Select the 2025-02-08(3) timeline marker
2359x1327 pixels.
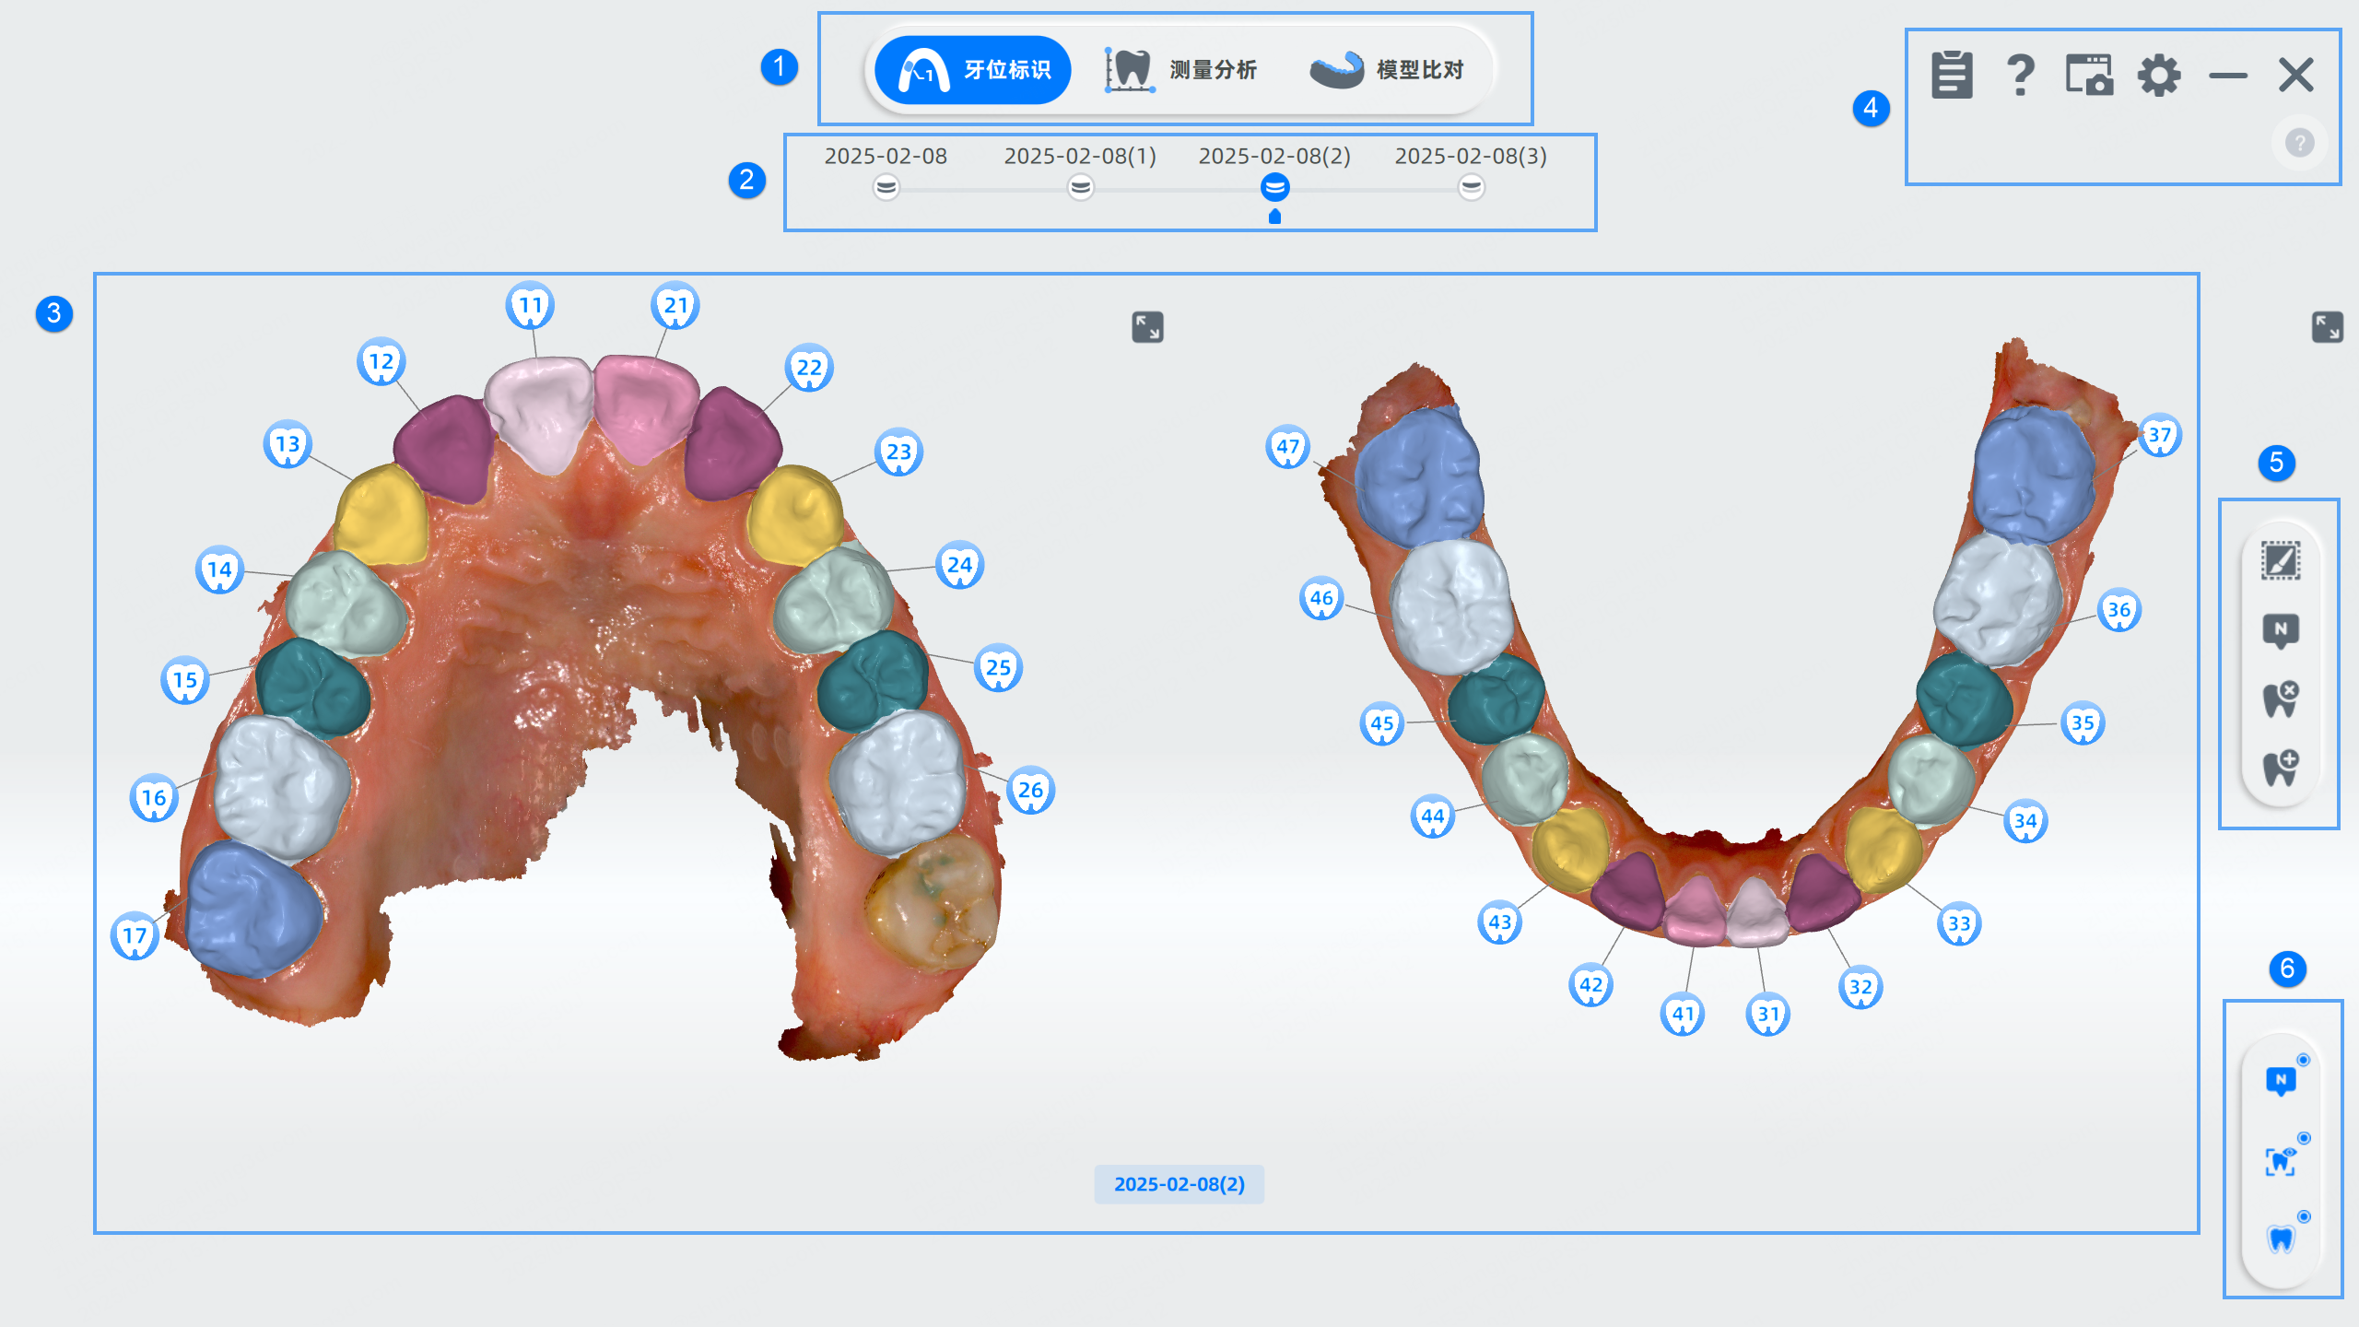(1471, 187)
